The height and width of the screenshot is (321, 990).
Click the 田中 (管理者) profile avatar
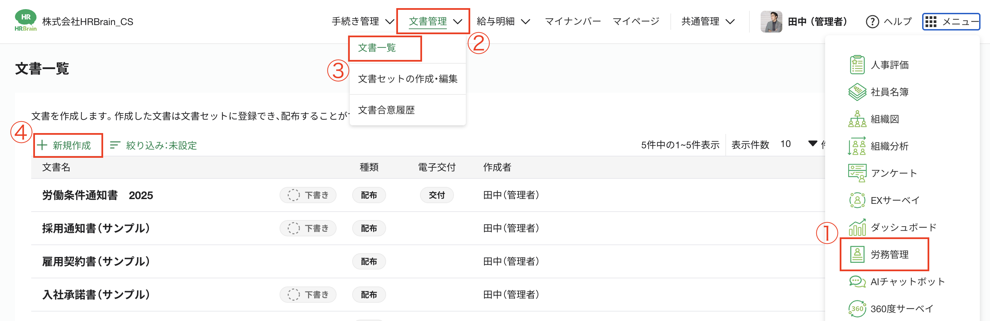click(771, 21)
